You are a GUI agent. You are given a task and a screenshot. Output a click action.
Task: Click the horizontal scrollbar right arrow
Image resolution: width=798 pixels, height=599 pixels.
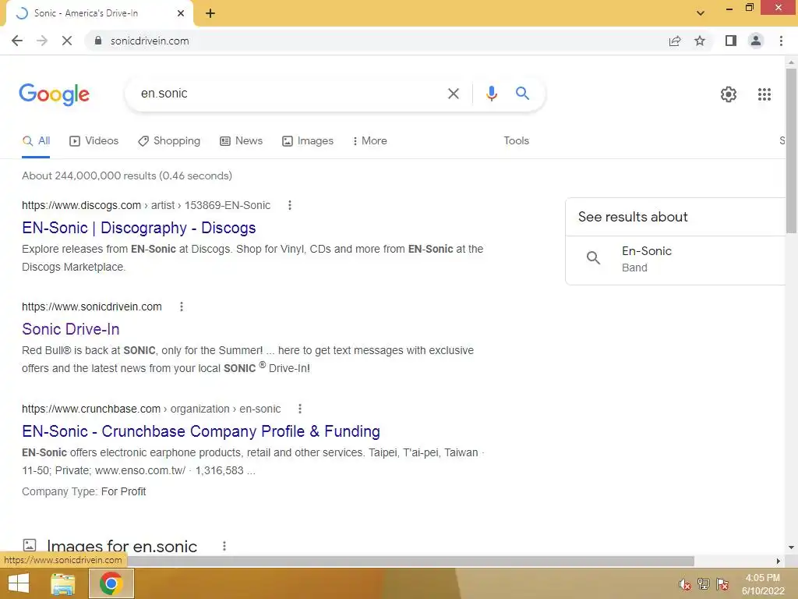pyautogui.click(x=778, y=561)
